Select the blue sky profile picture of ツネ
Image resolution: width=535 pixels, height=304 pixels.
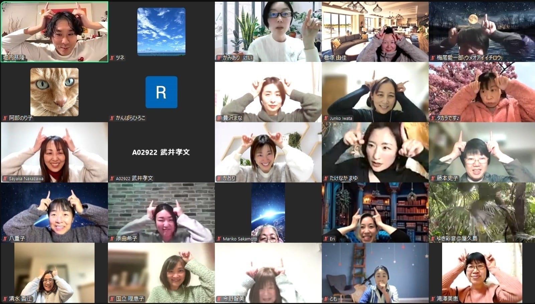pos(161,31)
